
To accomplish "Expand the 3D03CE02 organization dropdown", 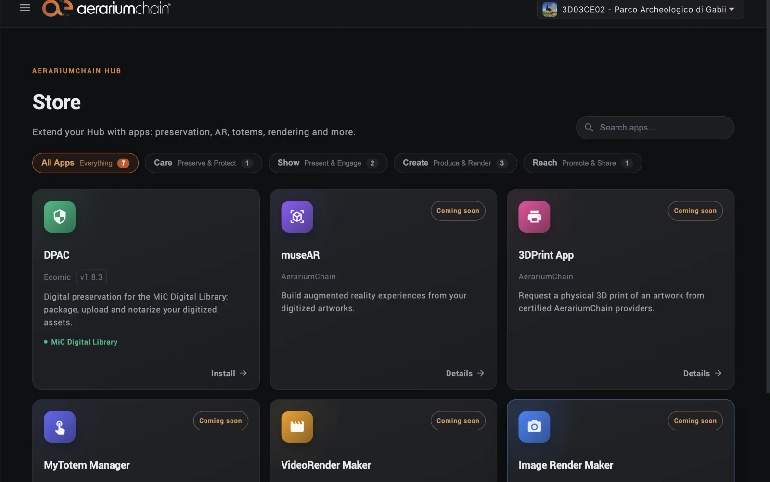I will (x=641, y=9).
